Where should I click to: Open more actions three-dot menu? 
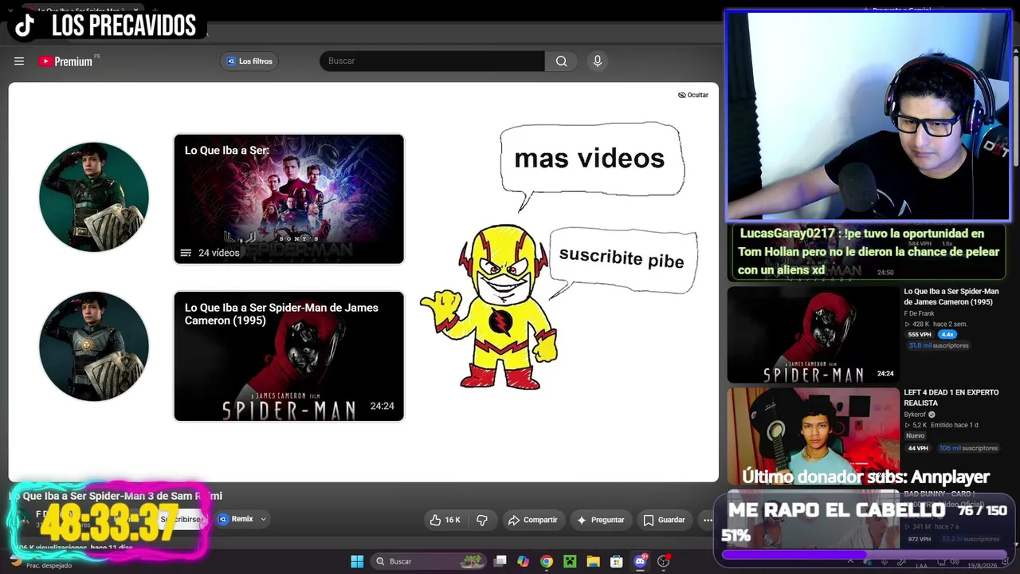(708, 520)
